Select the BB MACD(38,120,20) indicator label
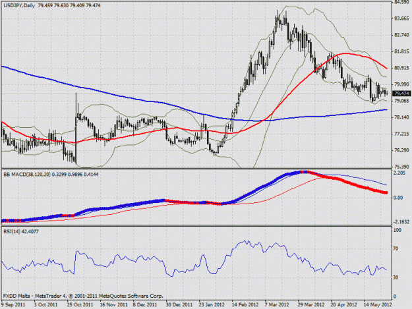This screenshot has width=412, height=309. point(27,174)
